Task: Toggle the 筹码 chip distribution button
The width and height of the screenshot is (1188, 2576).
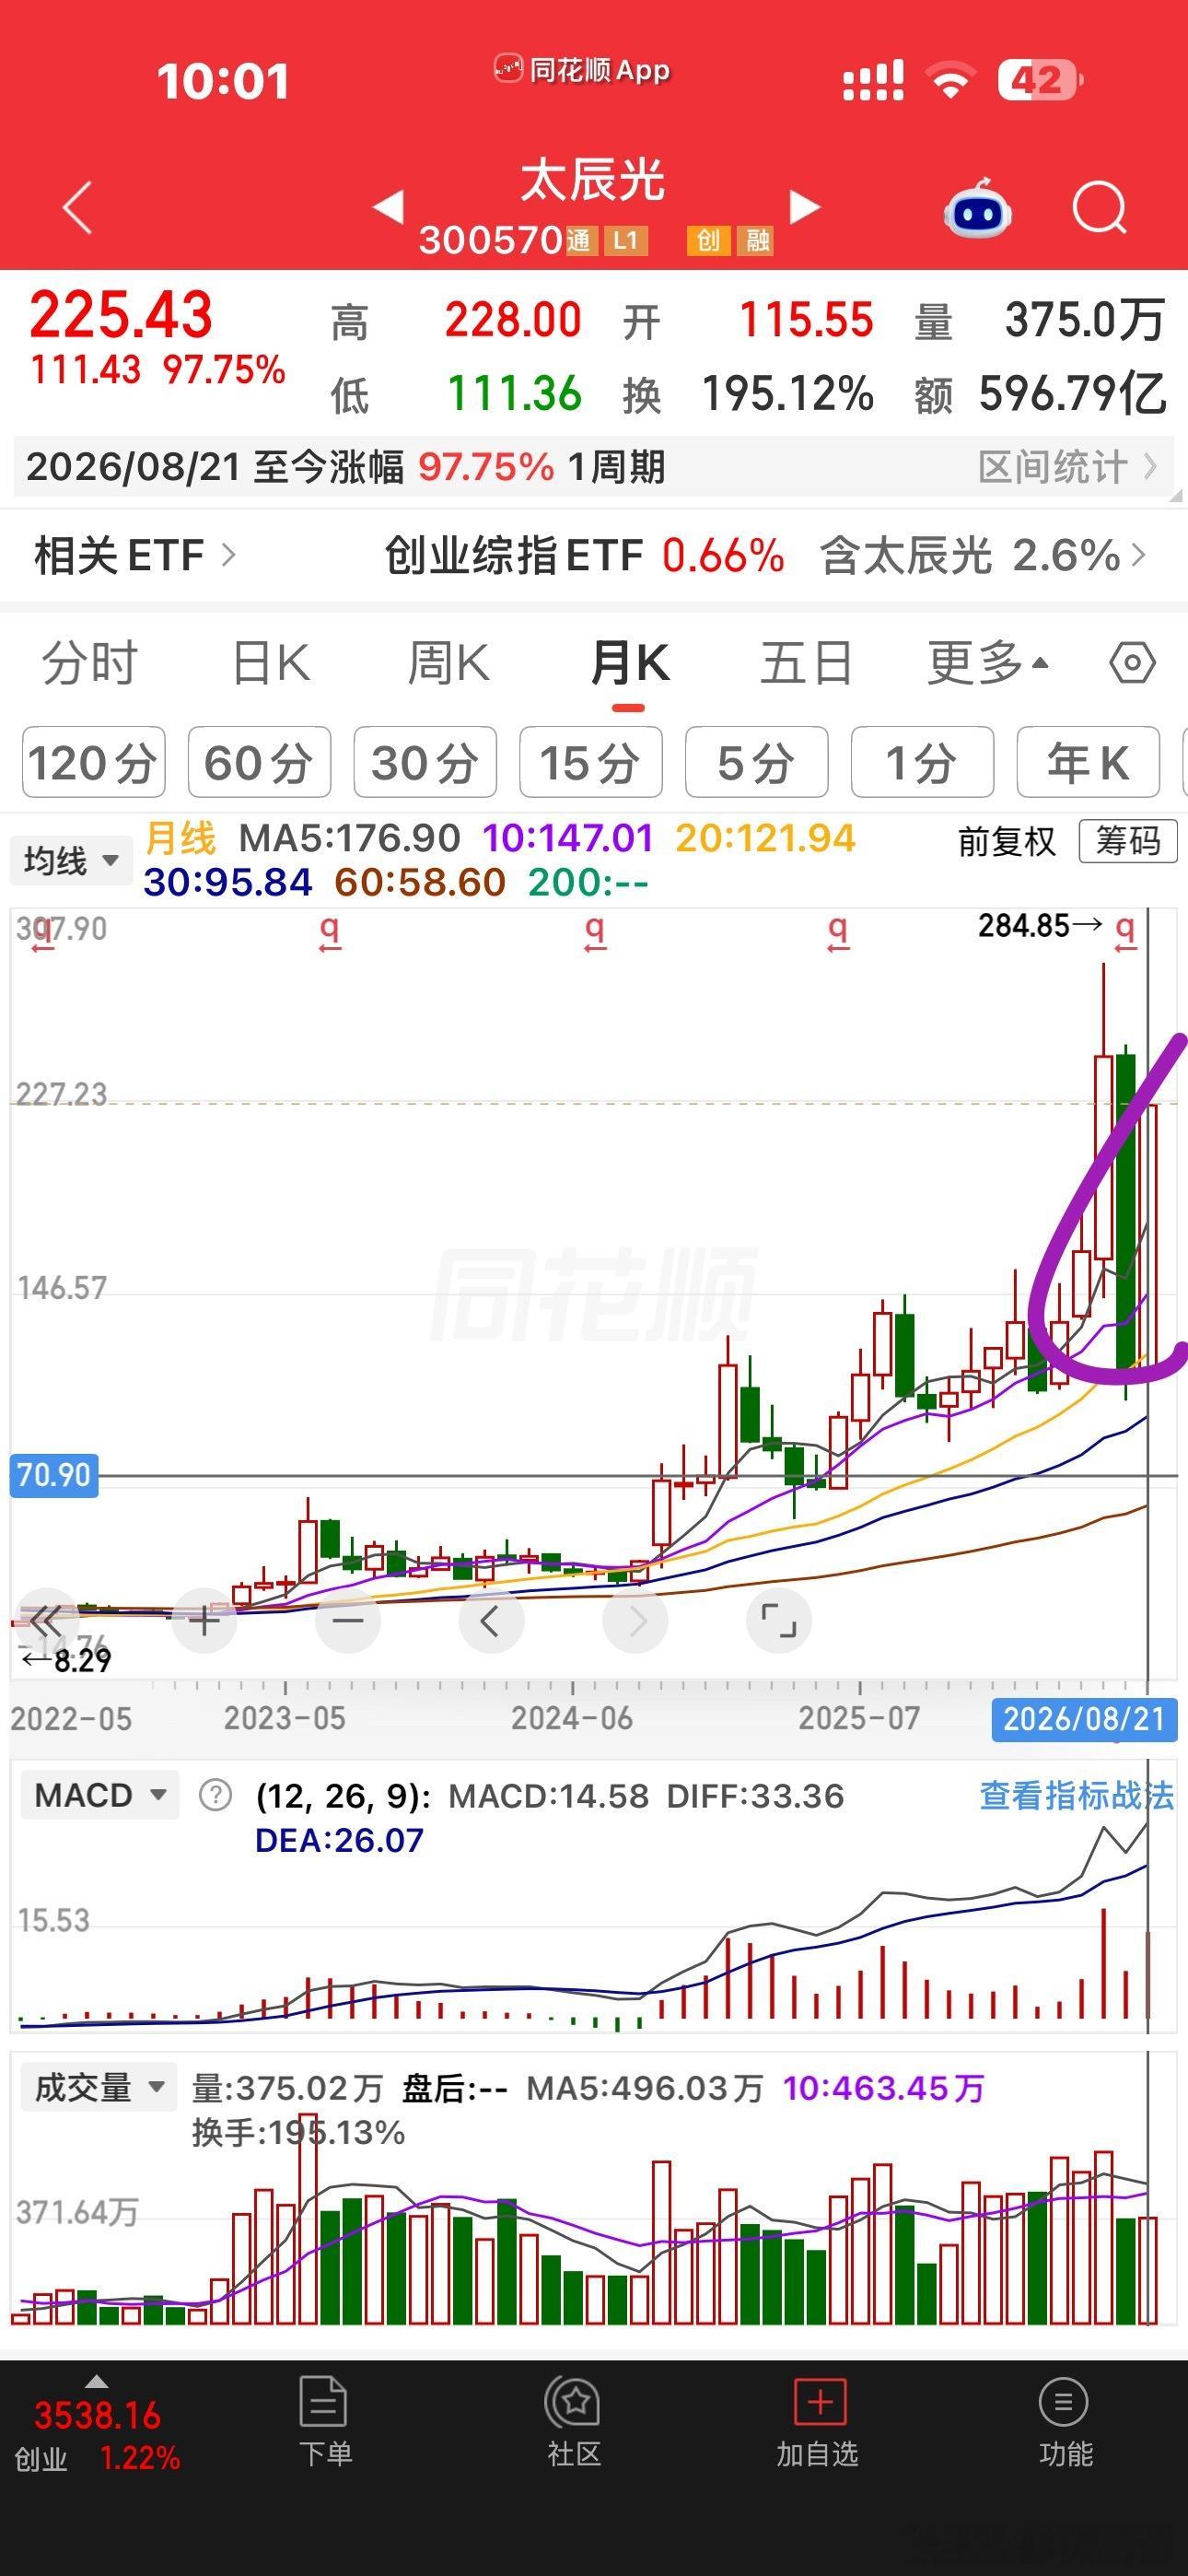Action: point(1128,841)
